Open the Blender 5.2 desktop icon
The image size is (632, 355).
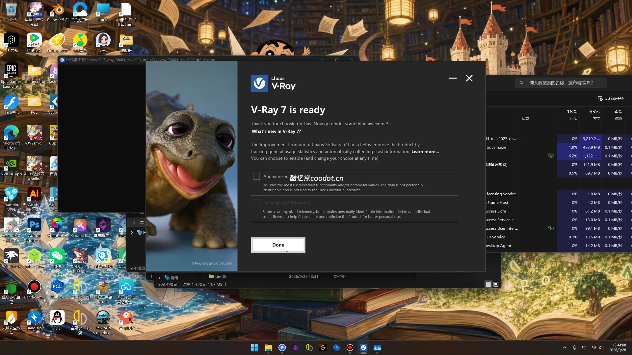click(57, 12)
